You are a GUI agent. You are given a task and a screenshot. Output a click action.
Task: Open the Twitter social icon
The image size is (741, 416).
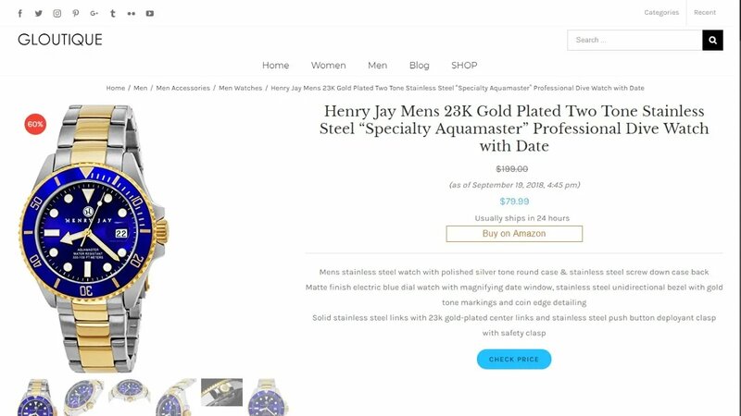click(x=38, y=13)
